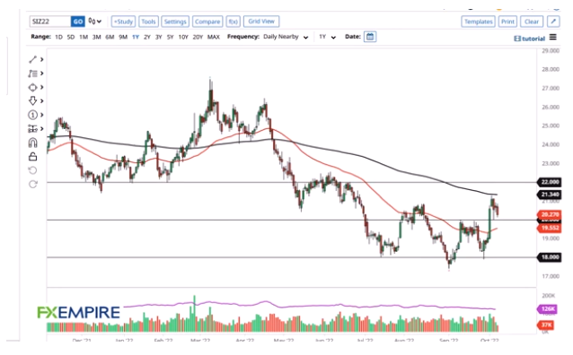Open chart Settings

pyautogui.click(x=175, y=22)
